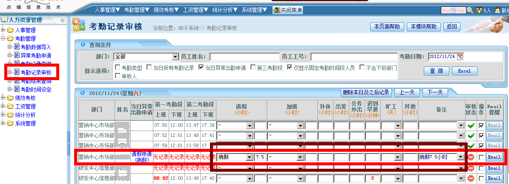509x184 pixels.
Task: Click the panel pin icon beside 人力资源管理
Action: pyautogui.click(x=63, y=20)
